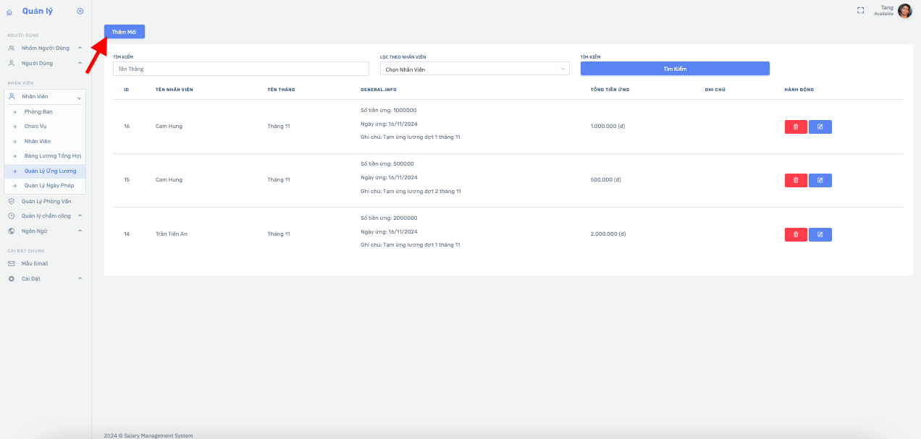Delete the advance record for ID 16
The height and width of the screenshot is (439, 921).
click(x=796, y=127)
